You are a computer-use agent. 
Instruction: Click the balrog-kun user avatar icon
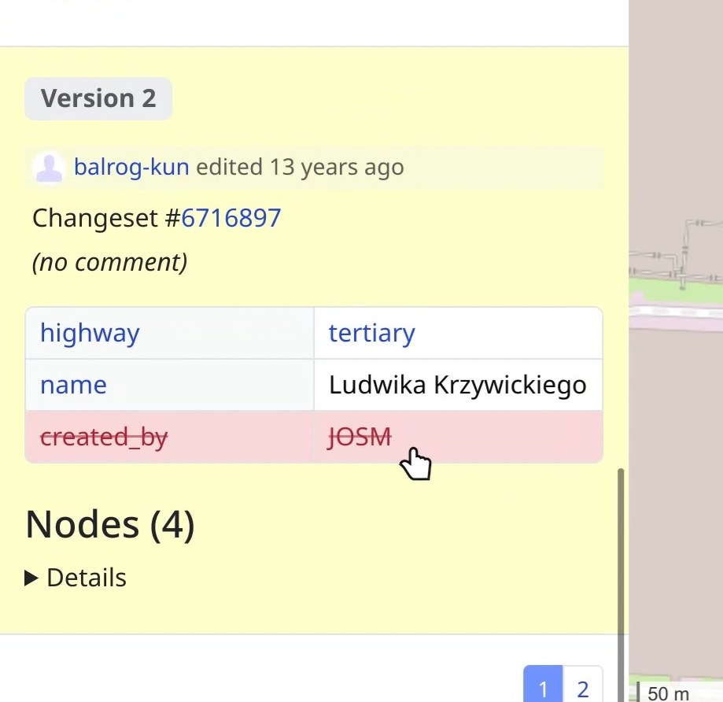point(49,168)
